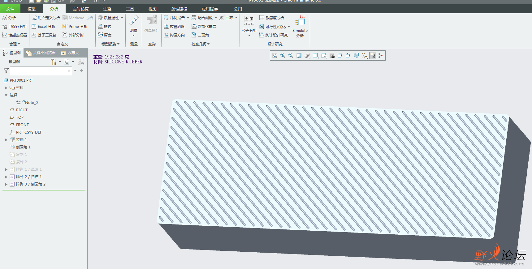Screen dimensions: 532x269
Task: Click the 短边 short edge tool
Action: point(105,27)
